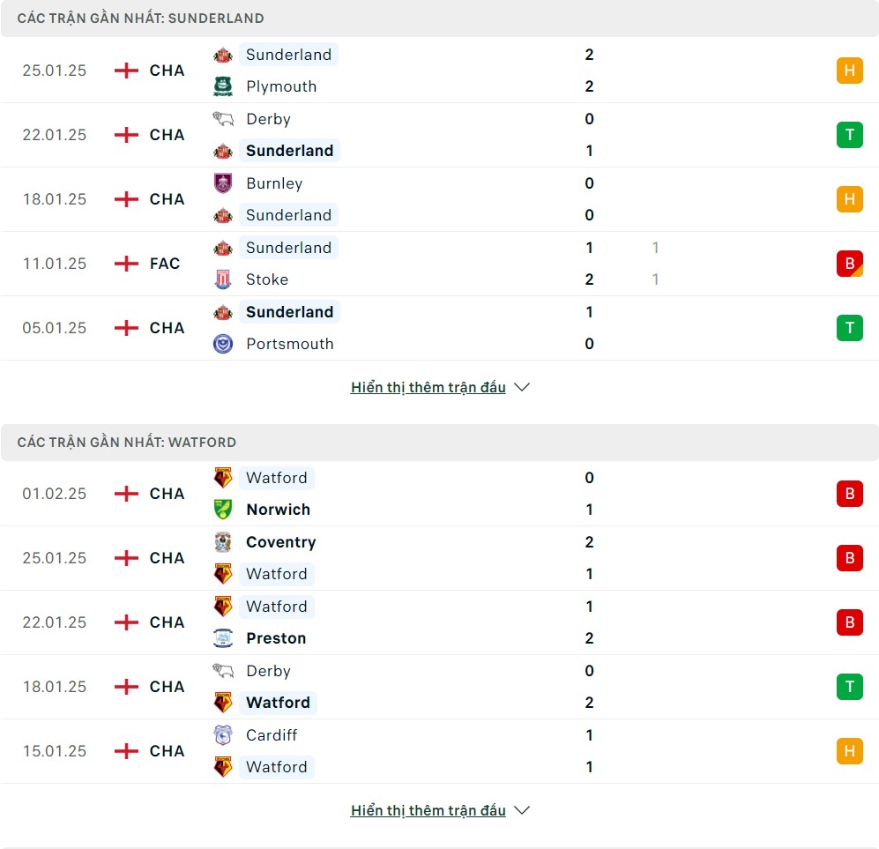Select the highlighted Watford name in the Cardiff match
This screenshot has width=879, height=849.
tap(276, 767)
